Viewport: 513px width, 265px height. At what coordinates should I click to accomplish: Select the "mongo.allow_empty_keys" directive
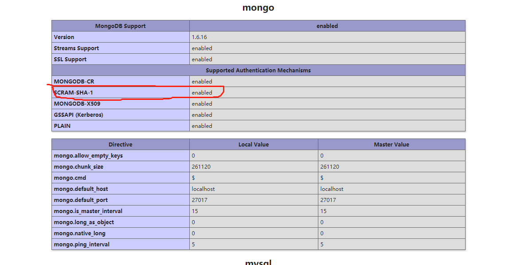click(88, 156)
